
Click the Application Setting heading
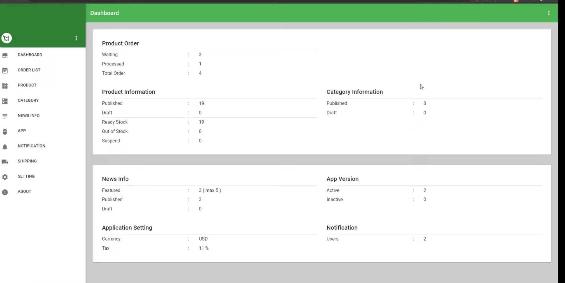click(127, 228)
